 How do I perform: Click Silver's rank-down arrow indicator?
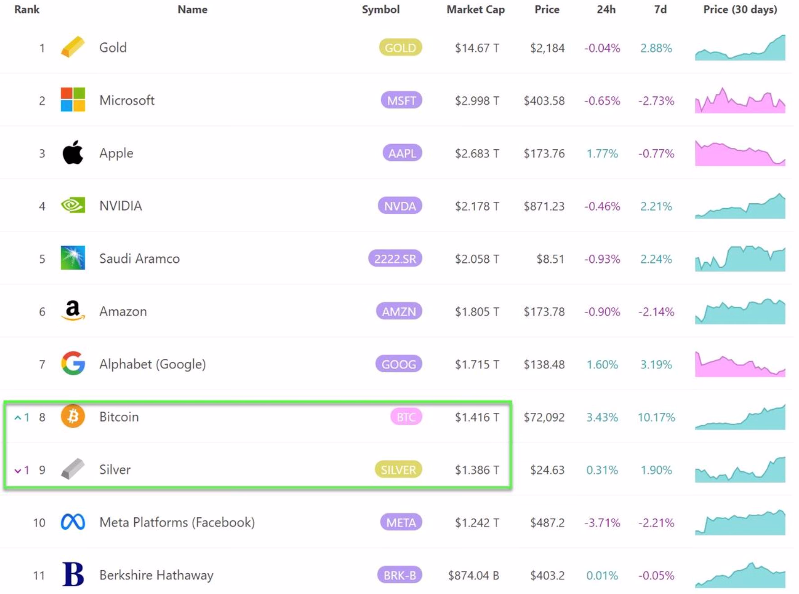click(x=18, y=471)
